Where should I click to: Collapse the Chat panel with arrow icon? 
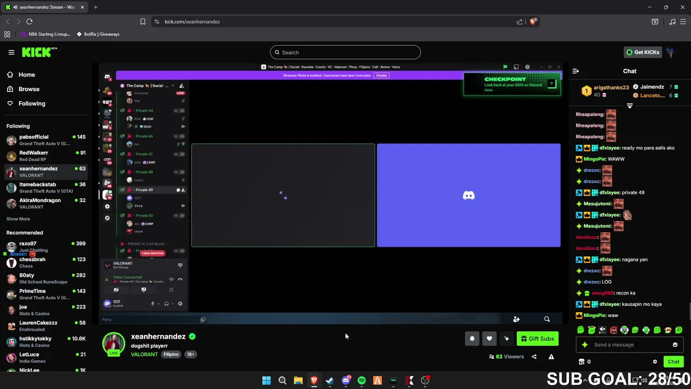(575, 71)
